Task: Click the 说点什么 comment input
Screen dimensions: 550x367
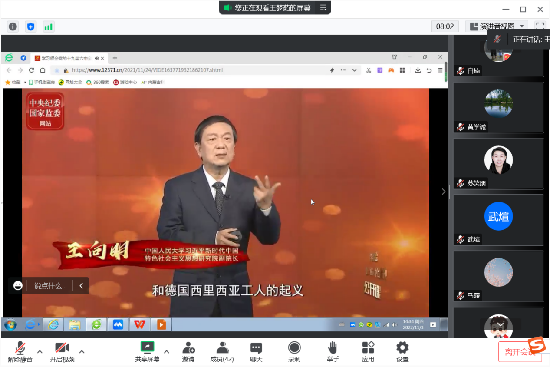Action: (50, 286)
